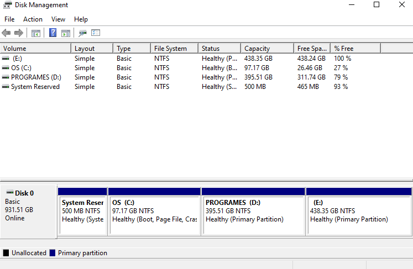413x269 pixels.
Task: Click the drive icon beside OS (C:)
Action: coord(6,67)
